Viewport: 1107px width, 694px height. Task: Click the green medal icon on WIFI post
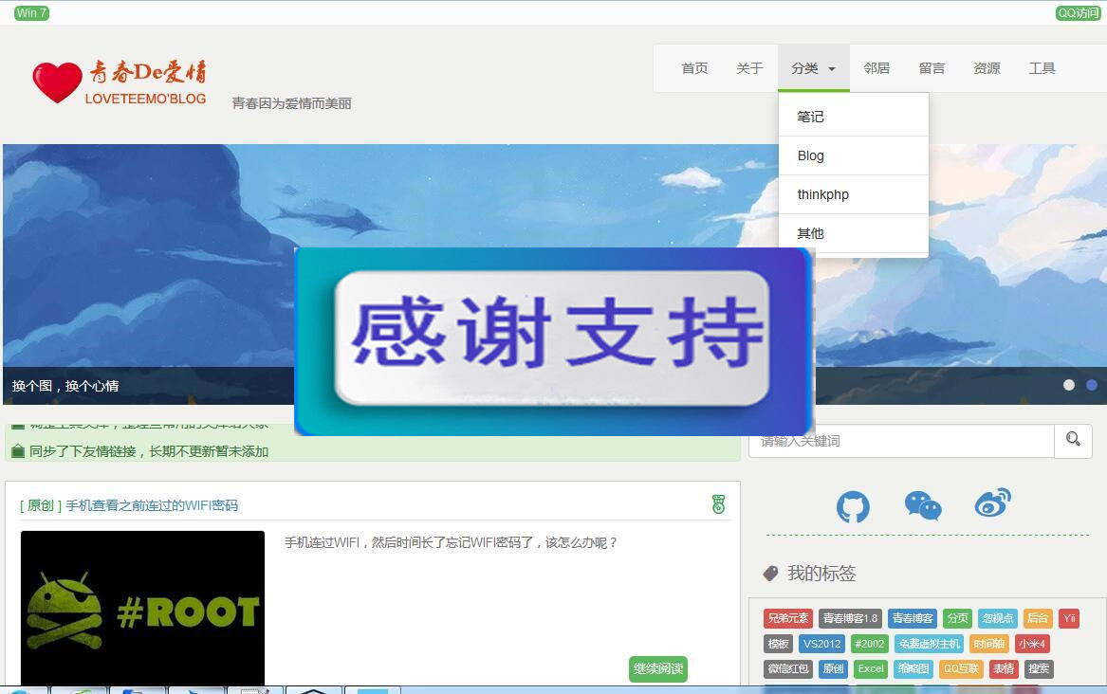pyautogui.click(x=719, y=504)
